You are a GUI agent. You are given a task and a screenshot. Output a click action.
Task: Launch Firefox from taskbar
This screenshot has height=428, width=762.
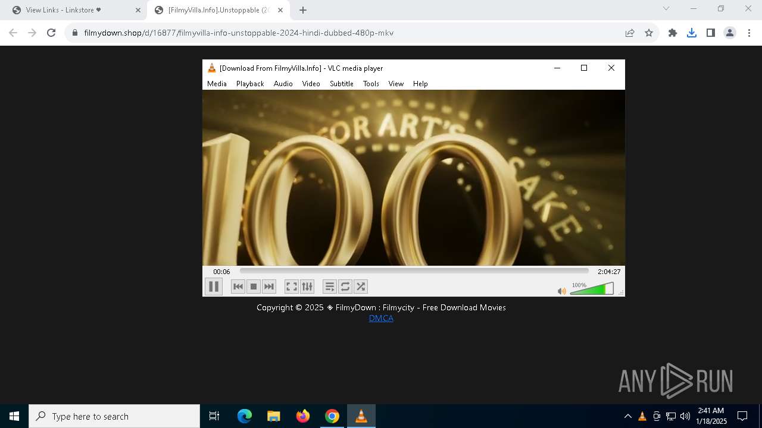coord(303,416)
